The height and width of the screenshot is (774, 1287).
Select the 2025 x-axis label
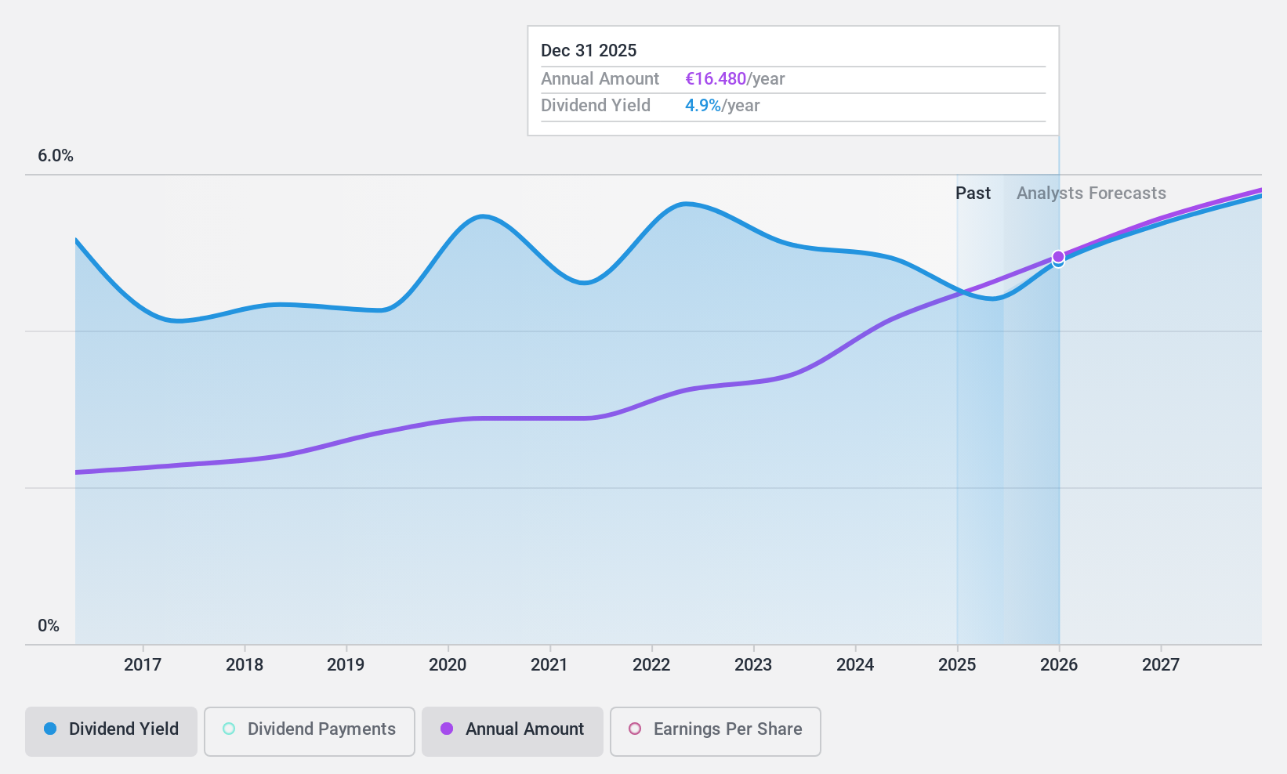957,665
